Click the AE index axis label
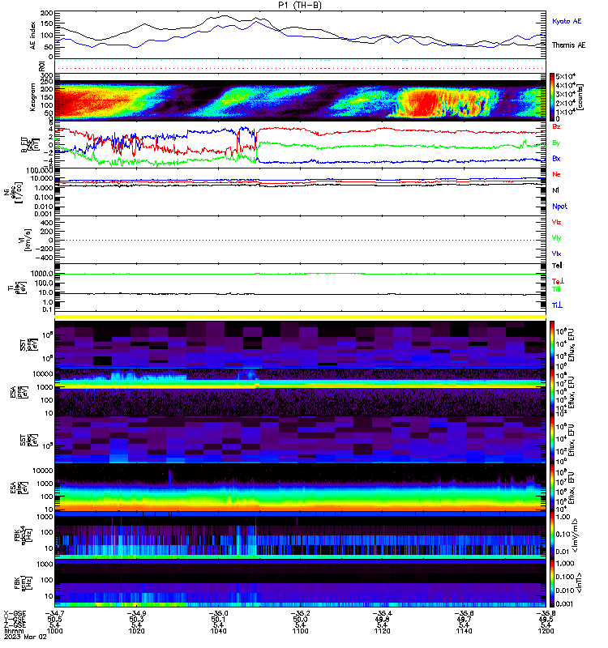The image size is (608, 648). pyautogui.click(x=33, y=36)
